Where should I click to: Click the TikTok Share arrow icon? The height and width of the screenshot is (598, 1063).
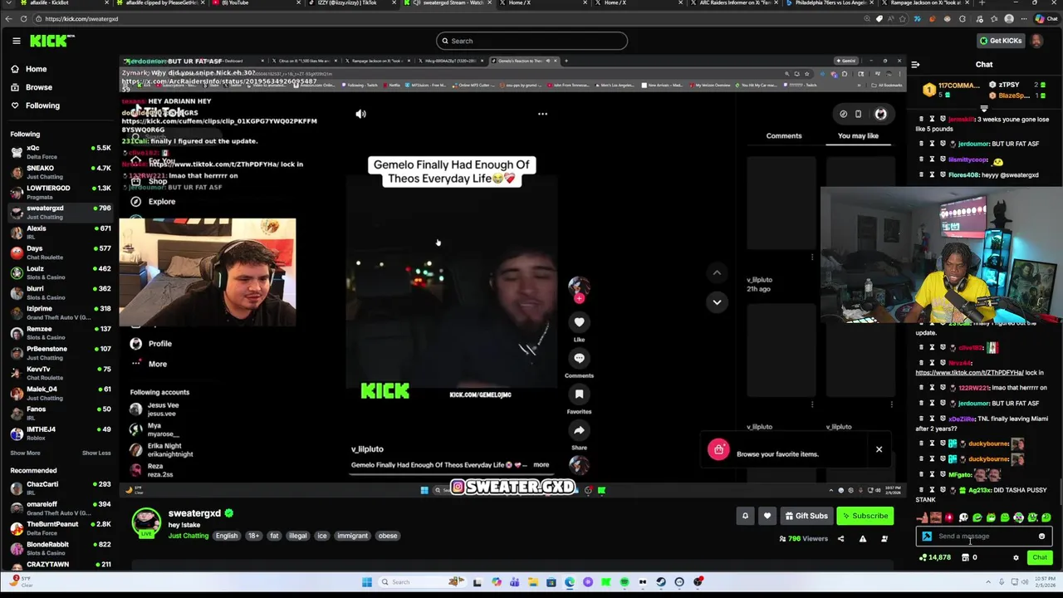[x=579, y=430]
